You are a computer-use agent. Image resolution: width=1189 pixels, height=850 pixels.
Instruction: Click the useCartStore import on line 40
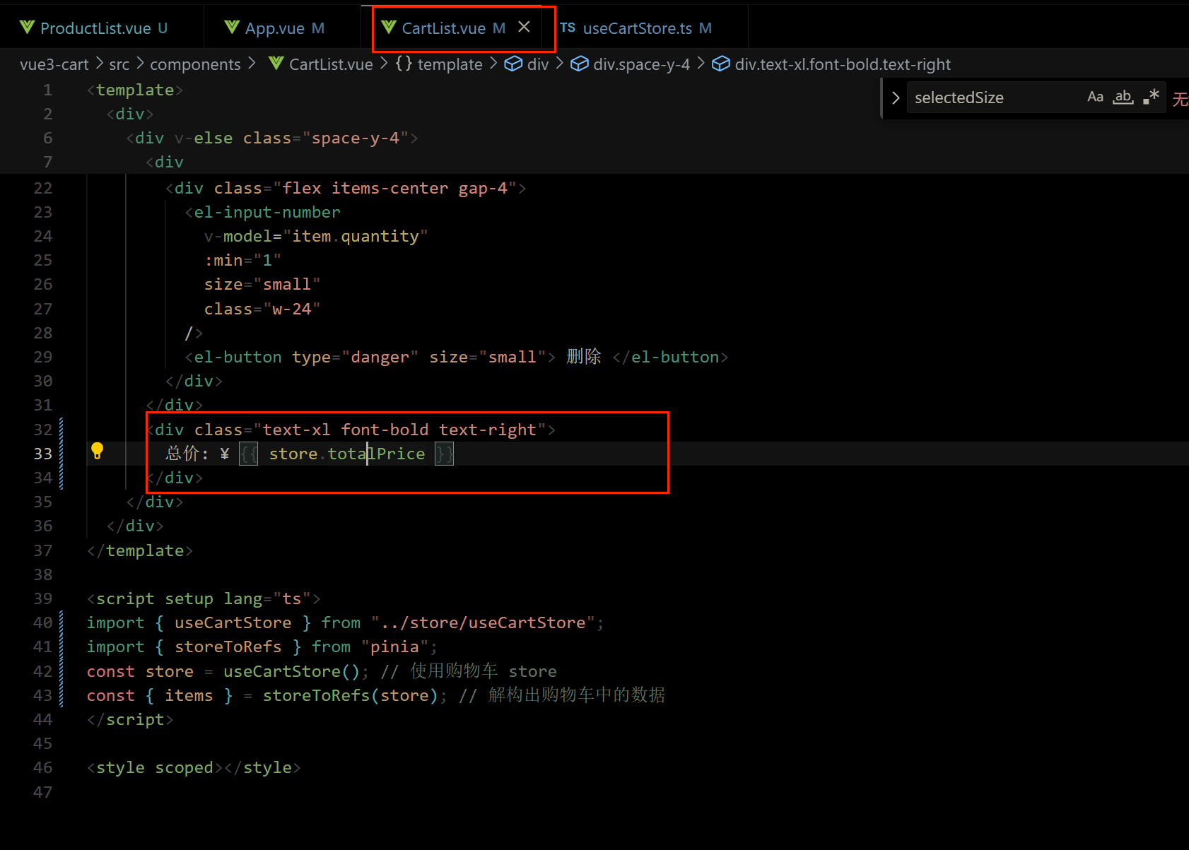233,622
